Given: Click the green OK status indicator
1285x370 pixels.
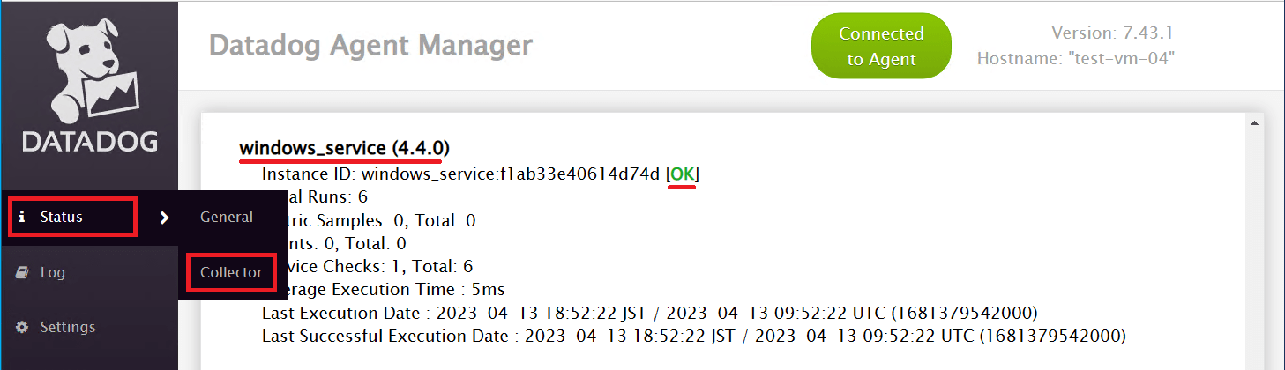Looking at the screenshot, I should point(682,174).
